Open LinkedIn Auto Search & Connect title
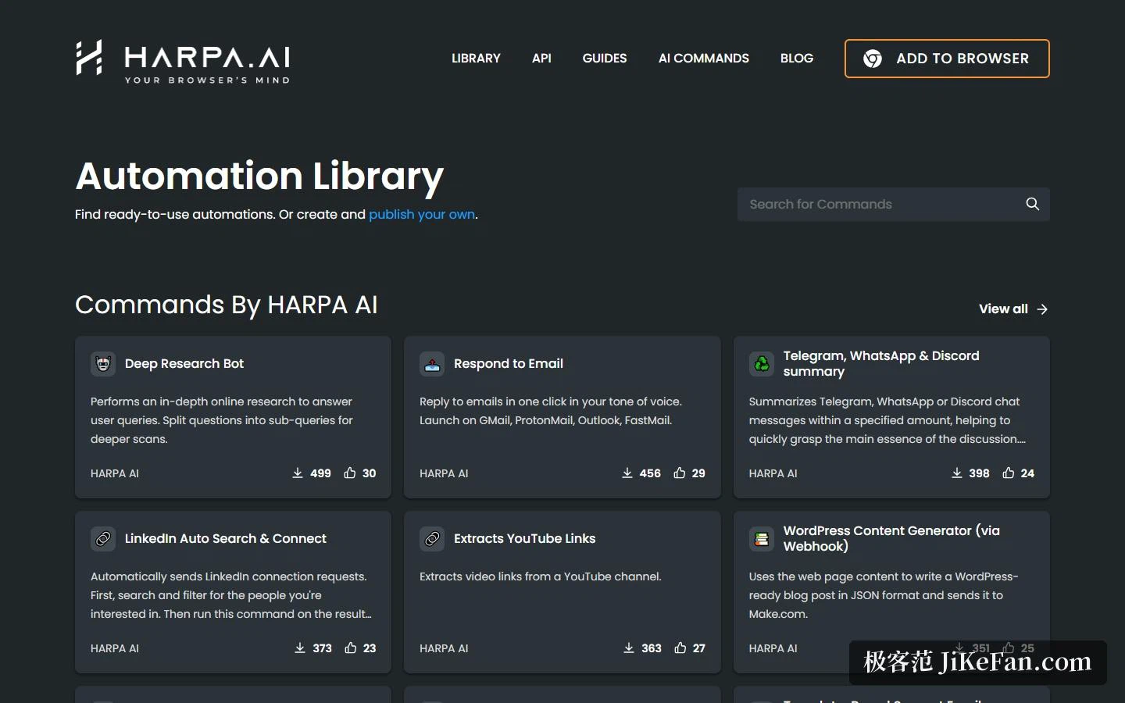 (226, 539)
